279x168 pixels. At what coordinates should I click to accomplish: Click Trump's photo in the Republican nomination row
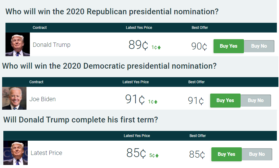pyautogui.click(x=18, y=45)
